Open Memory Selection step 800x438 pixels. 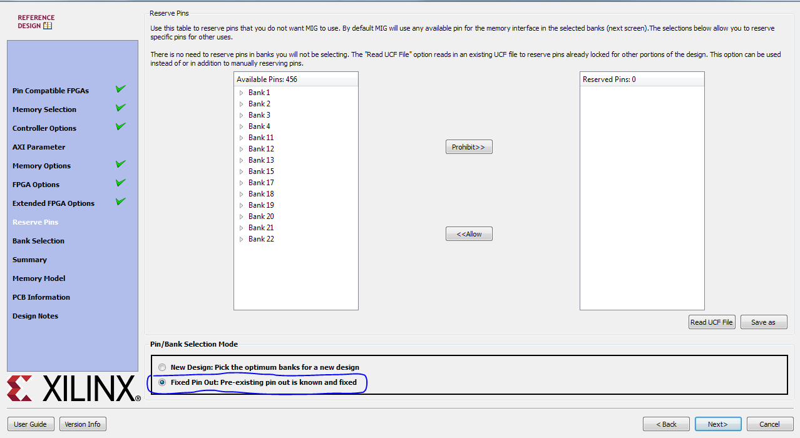click(44, 109)
